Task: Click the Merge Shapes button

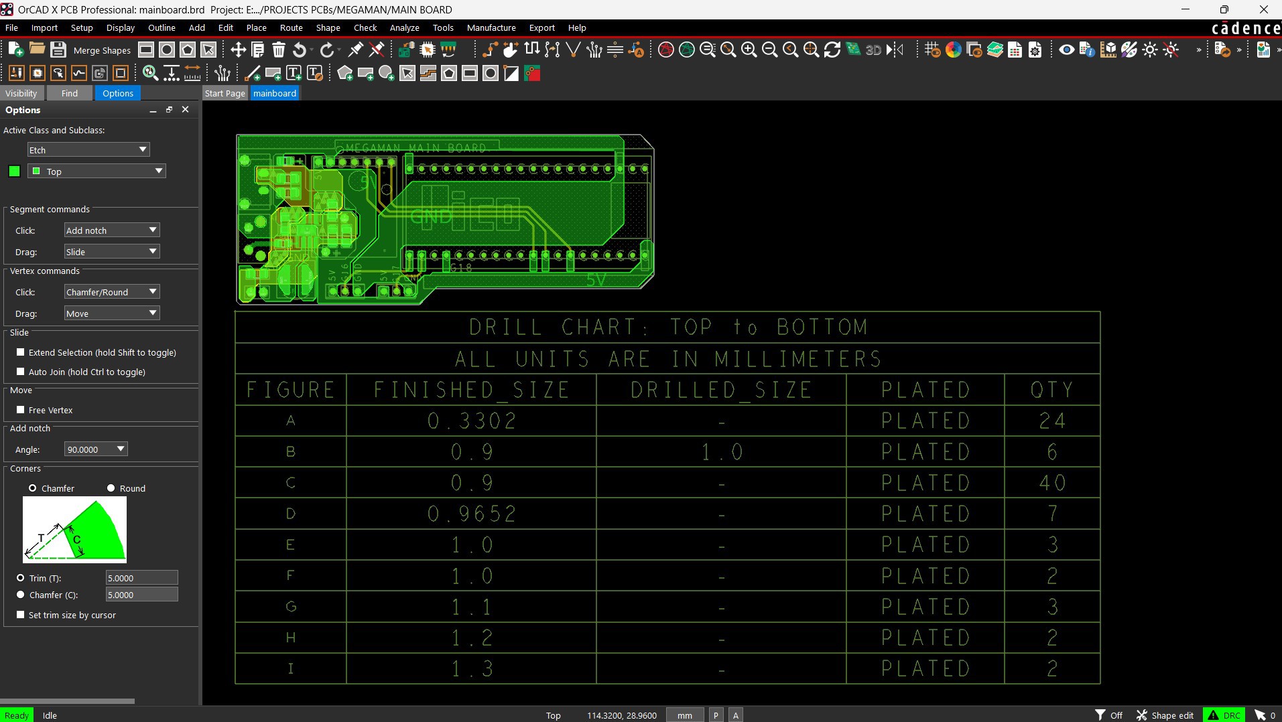Action: pos(102,50)
